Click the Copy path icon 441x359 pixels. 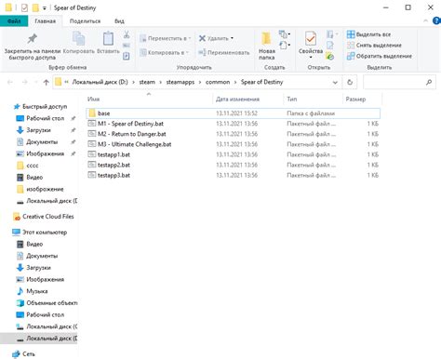pos(127,46)
